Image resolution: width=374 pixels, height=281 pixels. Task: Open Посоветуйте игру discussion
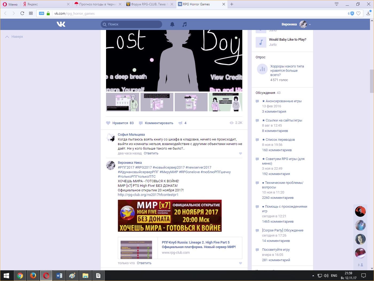(x=276, y=250)
